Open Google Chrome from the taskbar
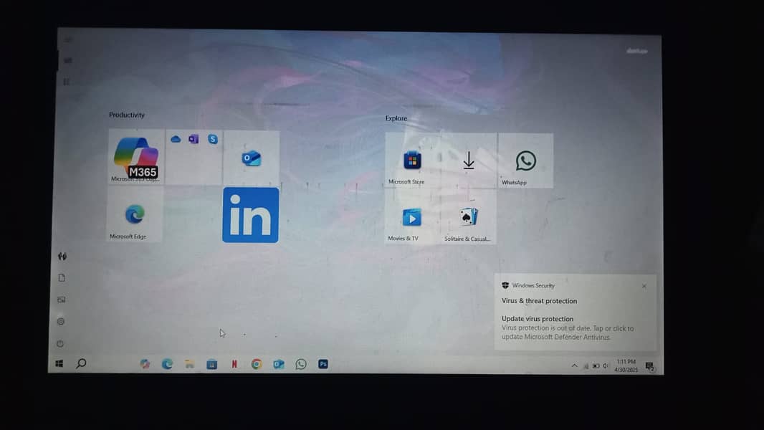764x430 pixels. [x=257, y=364]
